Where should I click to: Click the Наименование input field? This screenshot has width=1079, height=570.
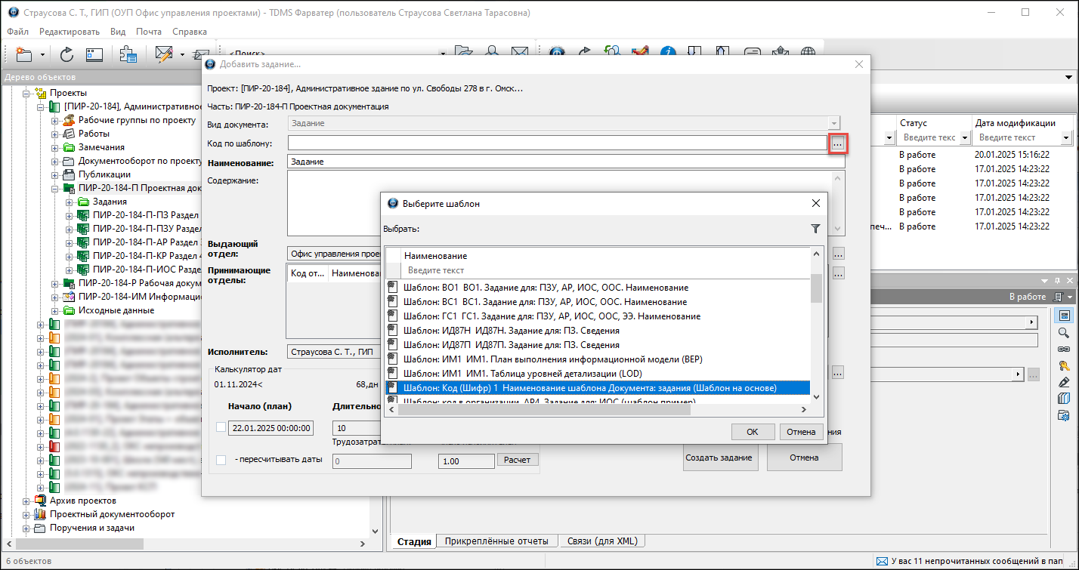point(566,162)
